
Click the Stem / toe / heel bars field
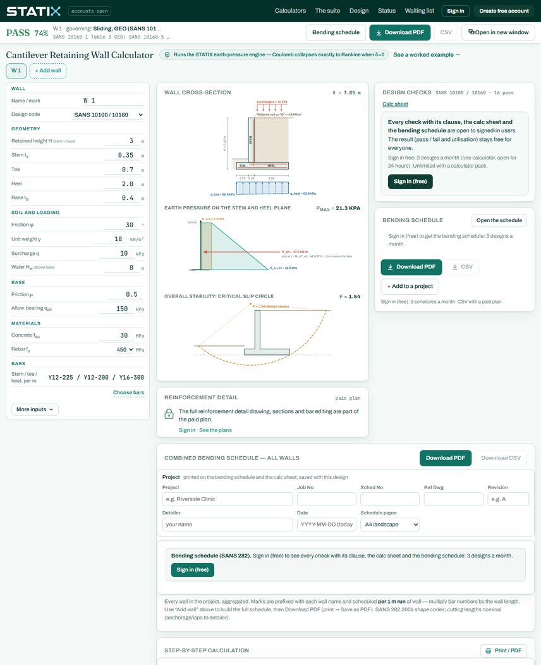point(95,378)
